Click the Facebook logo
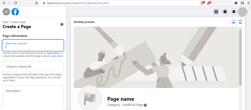This screenshot has height=110, width=251. pos(15,12)
